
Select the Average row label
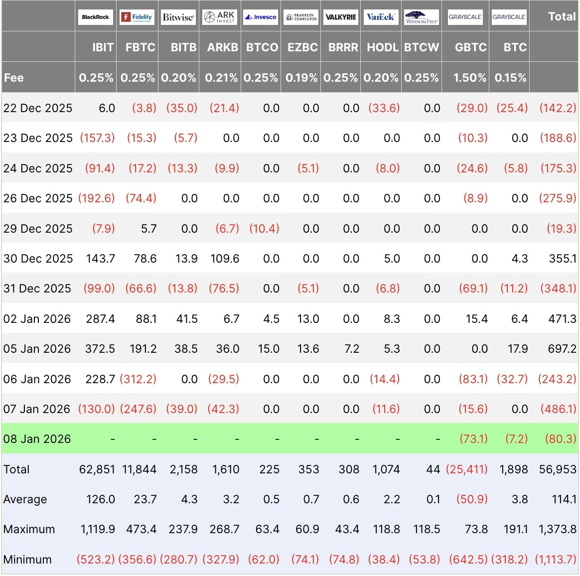point(25,499)
